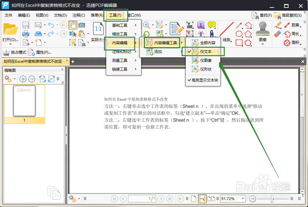
Task: Click the Tools(T) menu
Action: tap(115, 15)
